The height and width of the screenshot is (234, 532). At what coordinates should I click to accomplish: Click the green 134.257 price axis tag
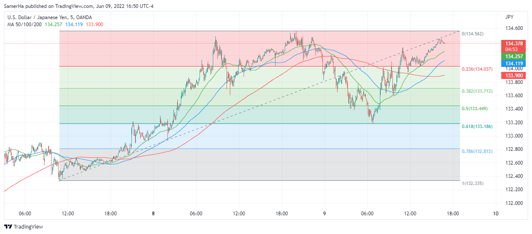tap(514, 56)
